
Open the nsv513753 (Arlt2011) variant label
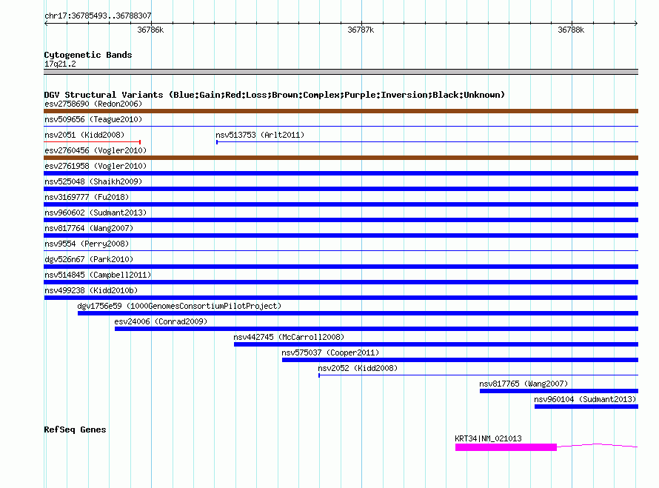260,135
